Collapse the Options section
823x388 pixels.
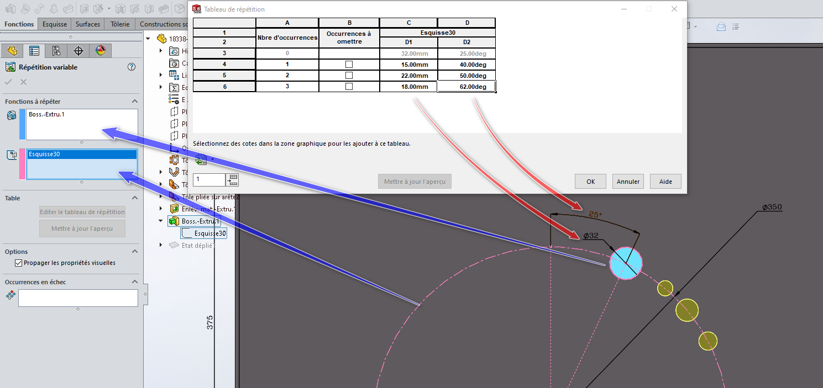coord(134,251)
